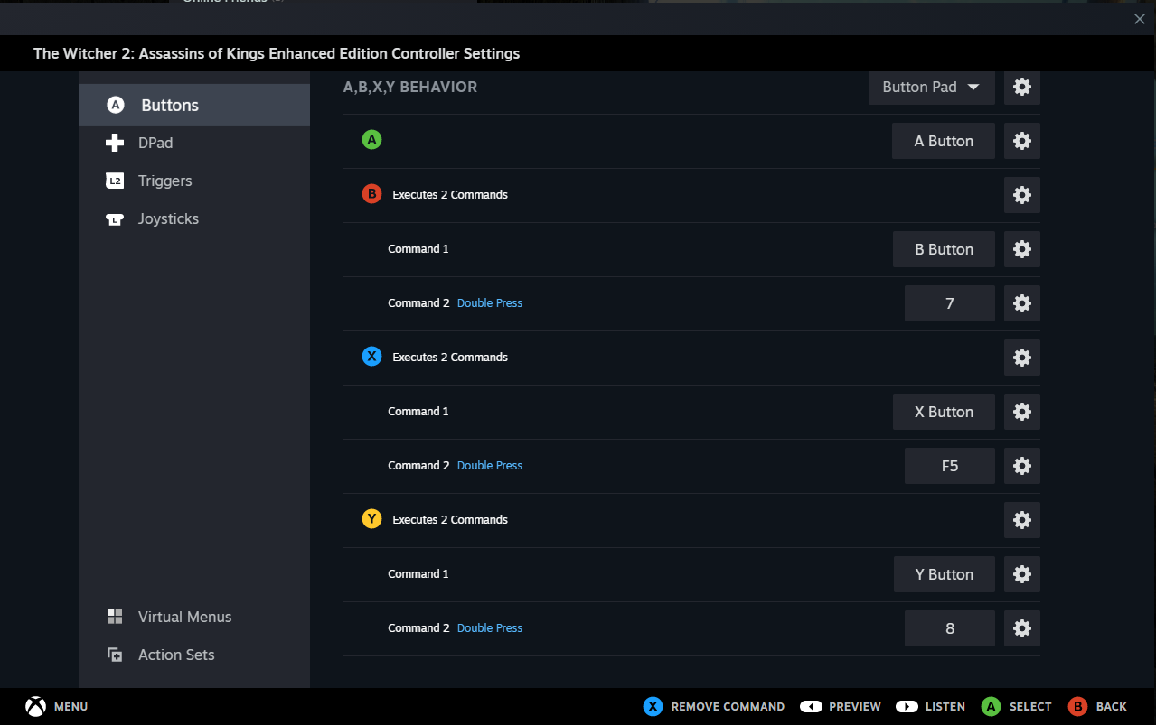
Task: Click the X Button binding
Action: click(944, 412)
